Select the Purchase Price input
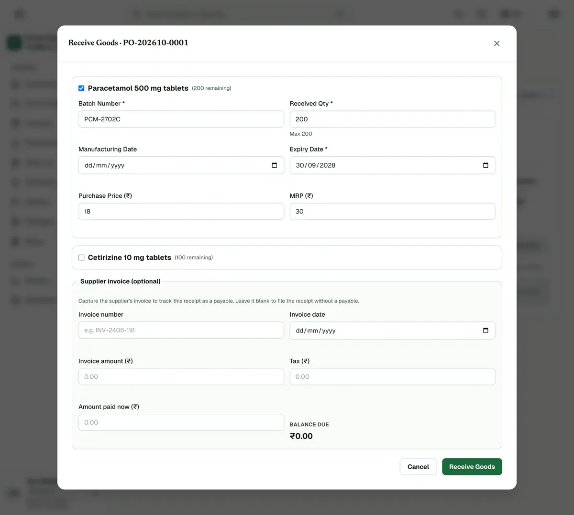The image size is (574, 515). (x=181, y=212)
